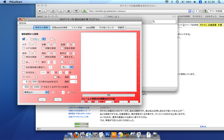This screenshot has width=224, height=140.
Task: Switch to the 初期seedを検索 tab
Action: [x=60, y=28]
